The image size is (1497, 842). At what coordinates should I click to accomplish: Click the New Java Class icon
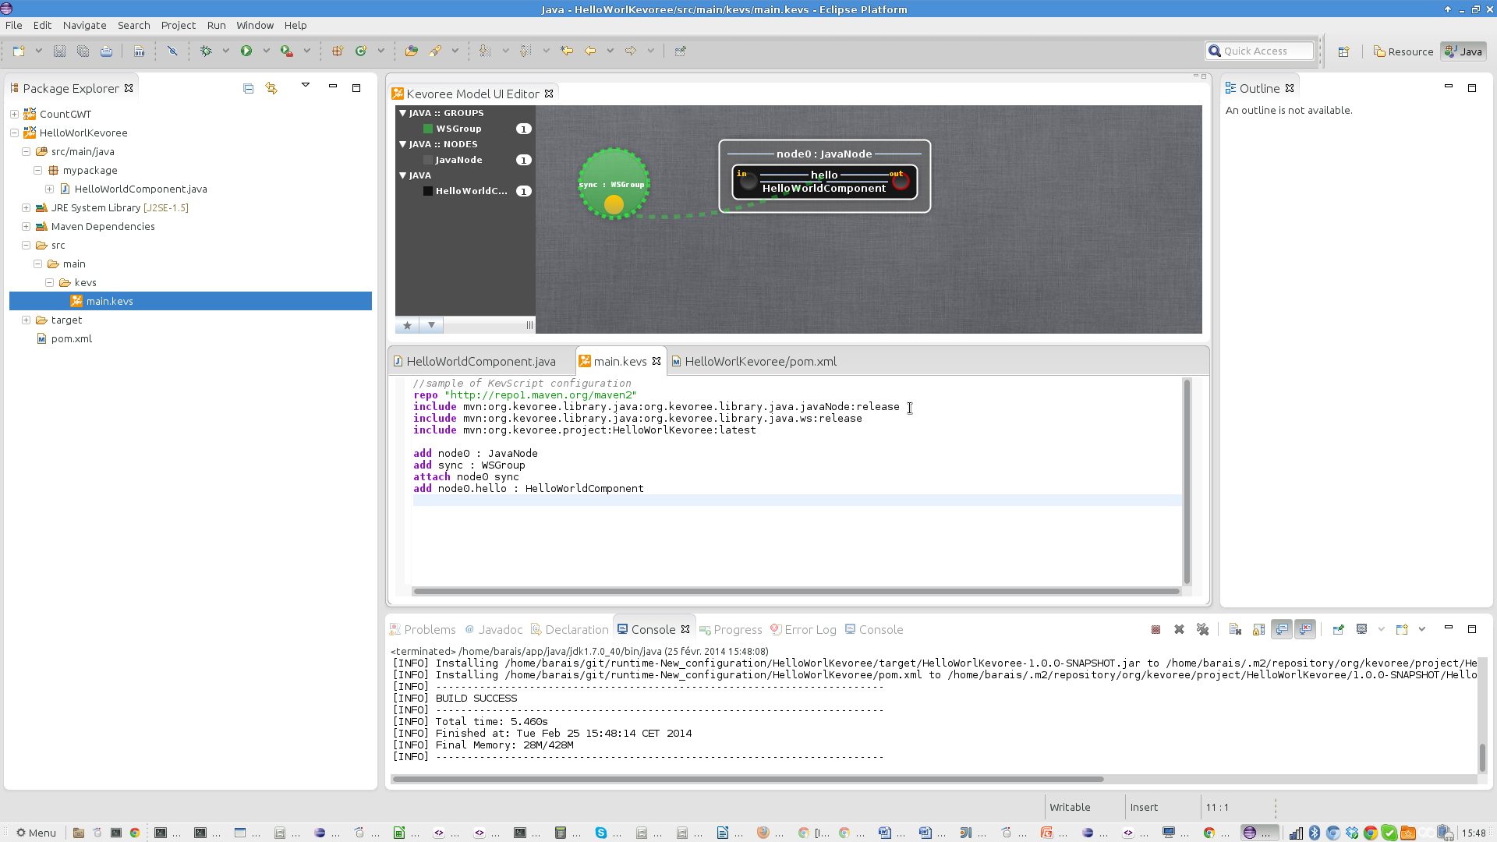[x=361, y=51]
